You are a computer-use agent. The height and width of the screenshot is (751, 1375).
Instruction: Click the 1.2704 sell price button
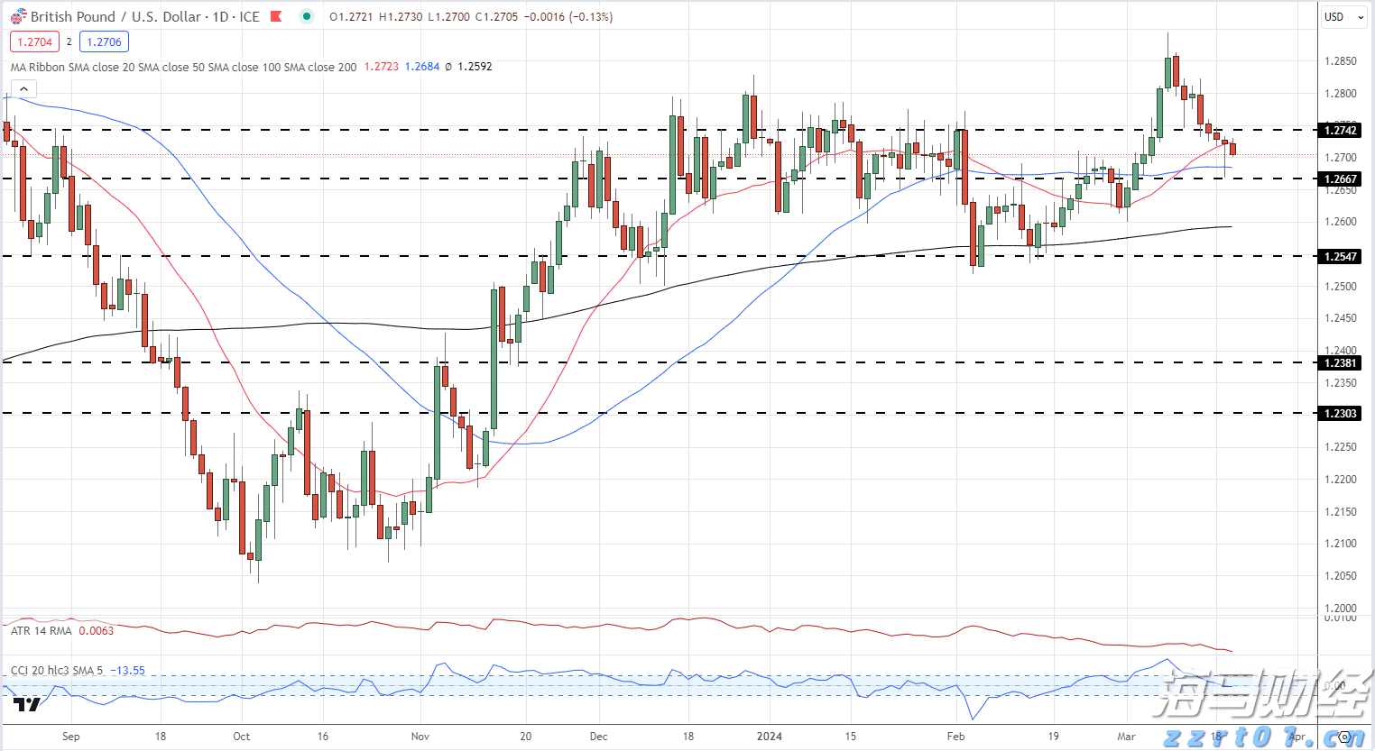[x=34, y=41]
